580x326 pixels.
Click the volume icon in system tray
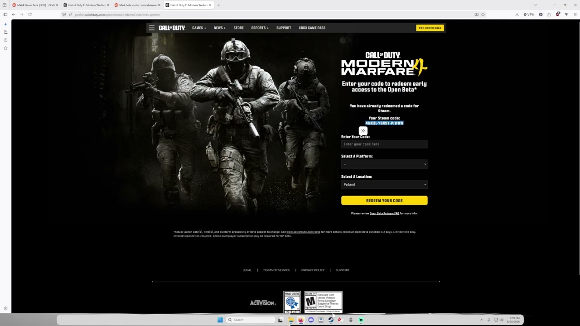coord(502,320)
